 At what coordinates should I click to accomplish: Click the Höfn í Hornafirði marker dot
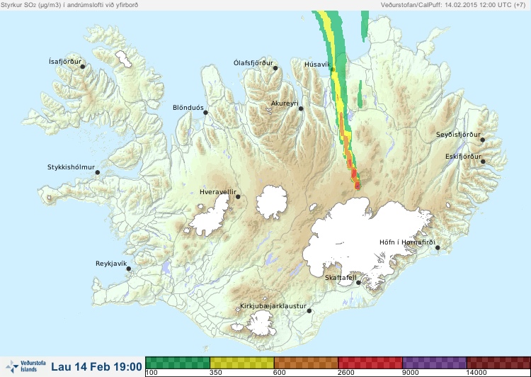[438, 248]
